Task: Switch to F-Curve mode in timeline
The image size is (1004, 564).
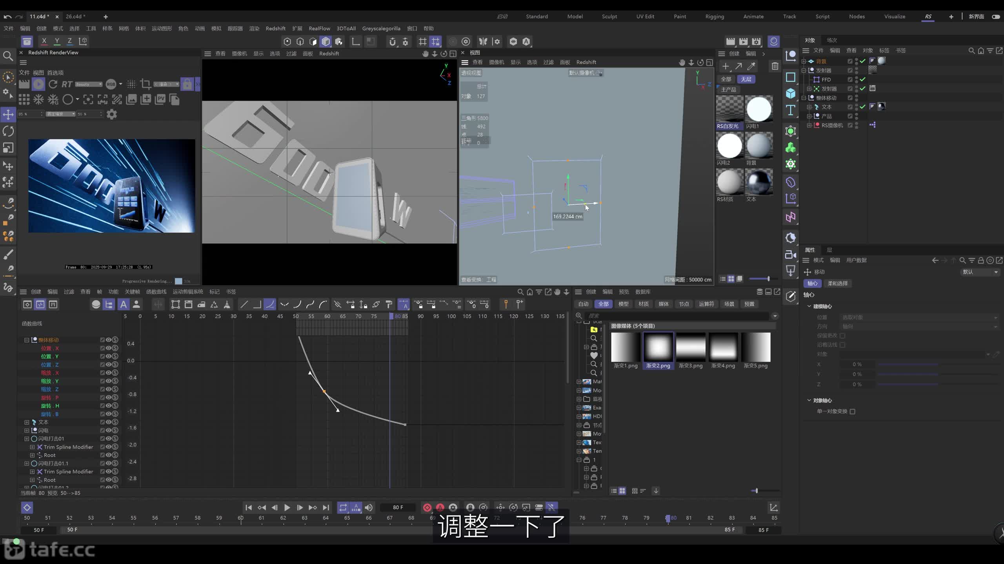Action: coord(40,304)
